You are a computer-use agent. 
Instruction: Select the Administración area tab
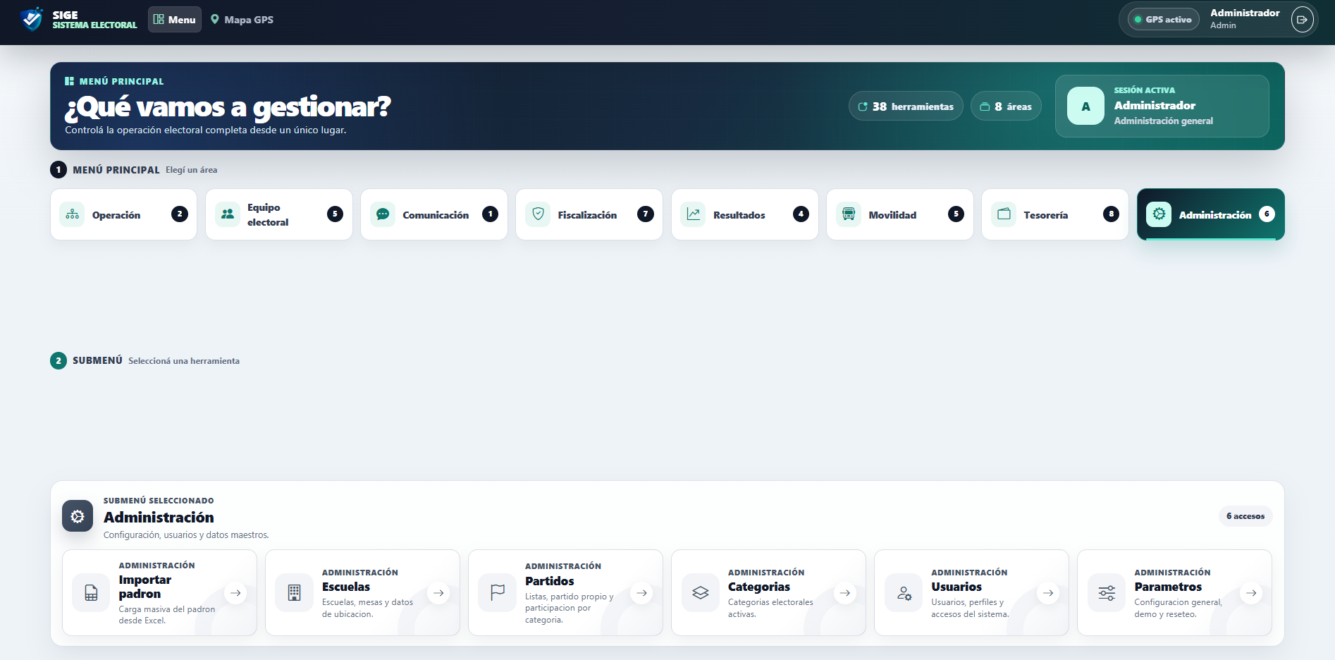pos(1210,214)
